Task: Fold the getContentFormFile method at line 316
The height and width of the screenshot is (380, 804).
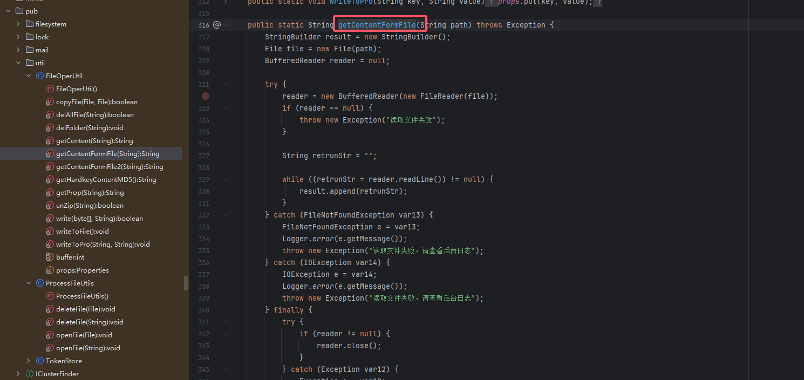Action: [x=226, y=25]
